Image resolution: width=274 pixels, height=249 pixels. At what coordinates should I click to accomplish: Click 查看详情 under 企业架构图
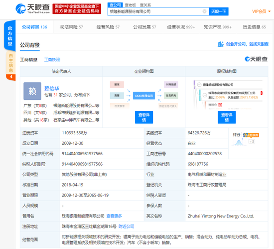(x=144, y=117)
